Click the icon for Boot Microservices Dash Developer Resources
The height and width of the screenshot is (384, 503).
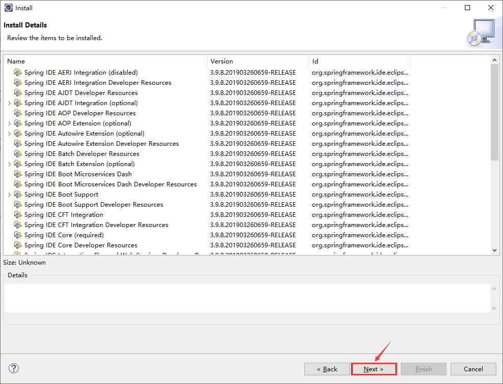(x=18, y=184)
